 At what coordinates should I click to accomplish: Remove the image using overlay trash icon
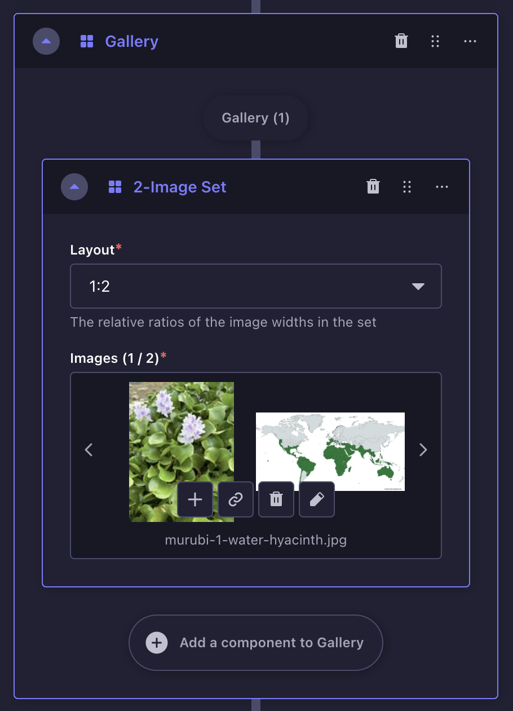point(276,499)
